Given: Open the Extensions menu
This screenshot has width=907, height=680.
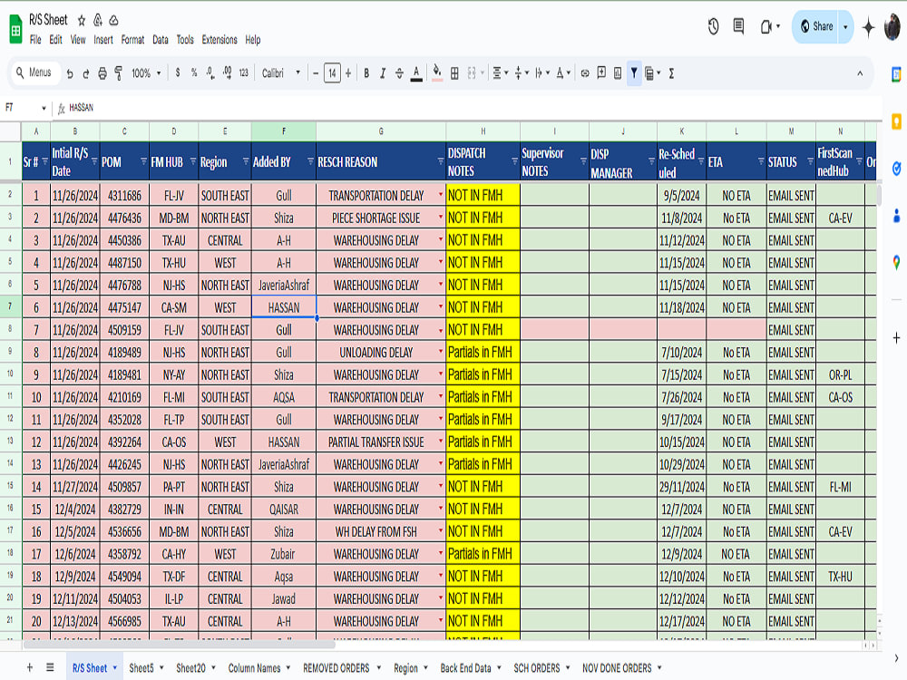Looking at the screenshot, I should (x=219, y=40).
